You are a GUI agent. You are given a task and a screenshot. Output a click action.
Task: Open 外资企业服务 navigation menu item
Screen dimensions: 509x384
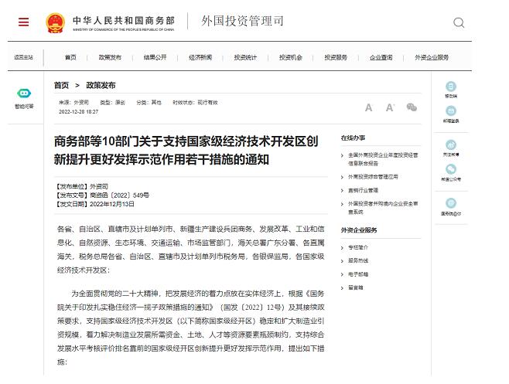pos(431,57)
